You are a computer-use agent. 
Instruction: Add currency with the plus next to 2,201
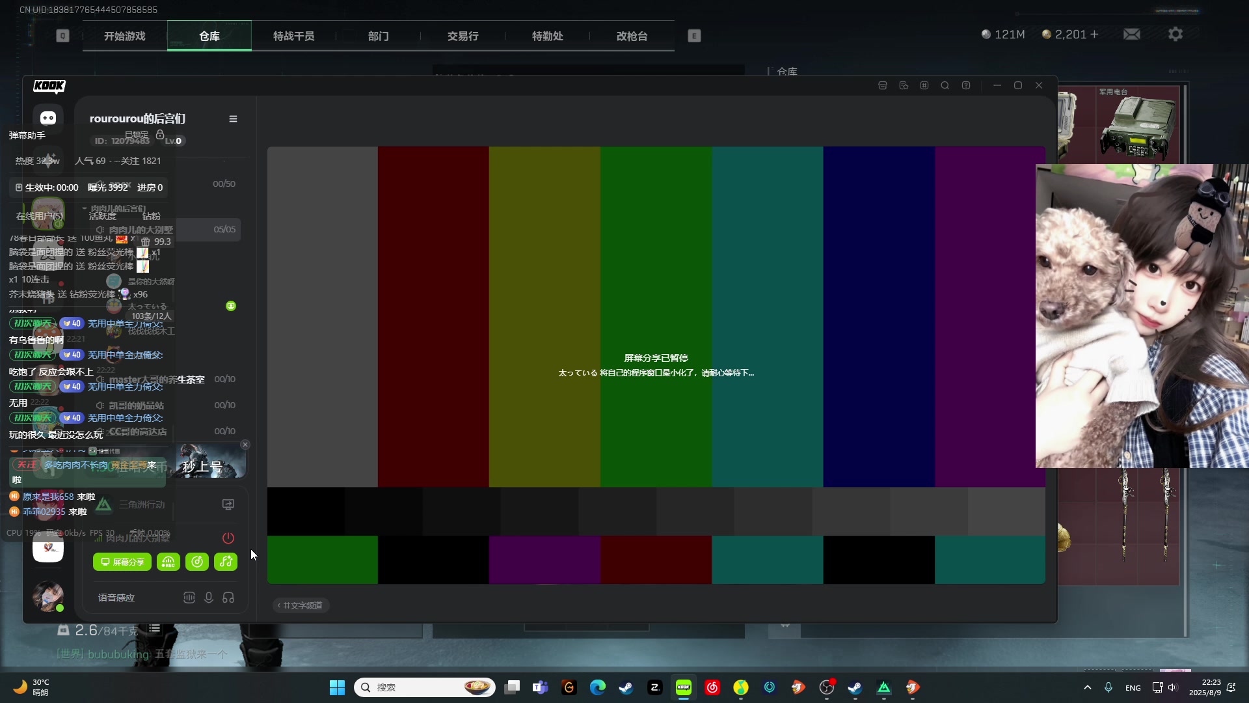1094,34
